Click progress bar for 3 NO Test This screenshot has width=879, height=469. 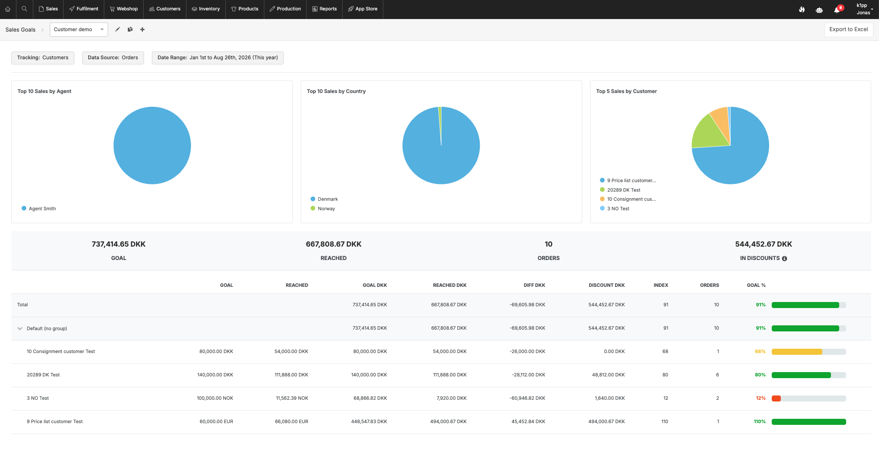click(808, 398)
